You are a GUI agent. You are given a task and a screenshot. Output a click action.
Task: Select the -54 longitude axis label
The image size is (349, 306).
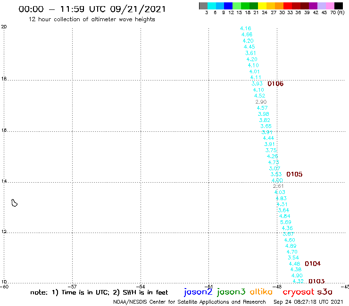point(141,287)
